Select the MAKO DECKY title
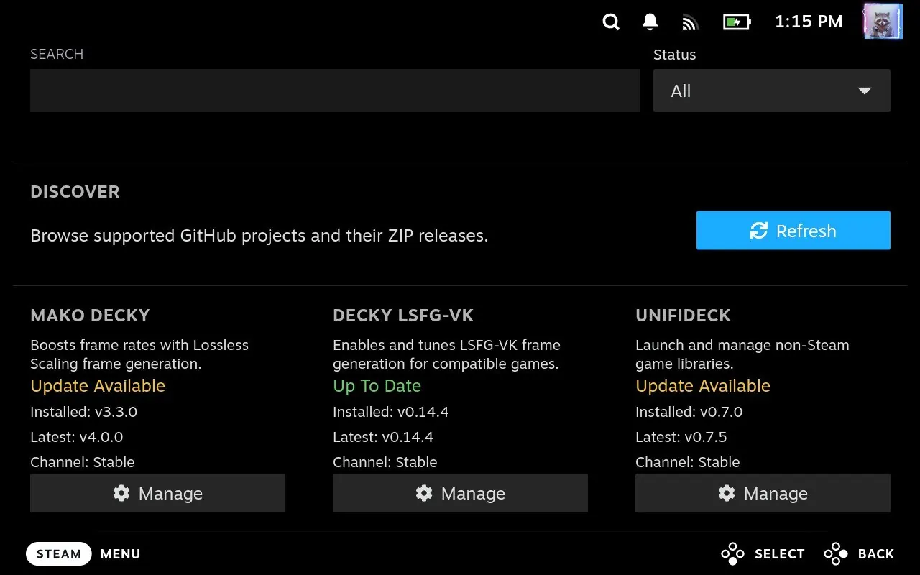The width and height of the screenshot is (920, 575). click(x=90, y=316)
